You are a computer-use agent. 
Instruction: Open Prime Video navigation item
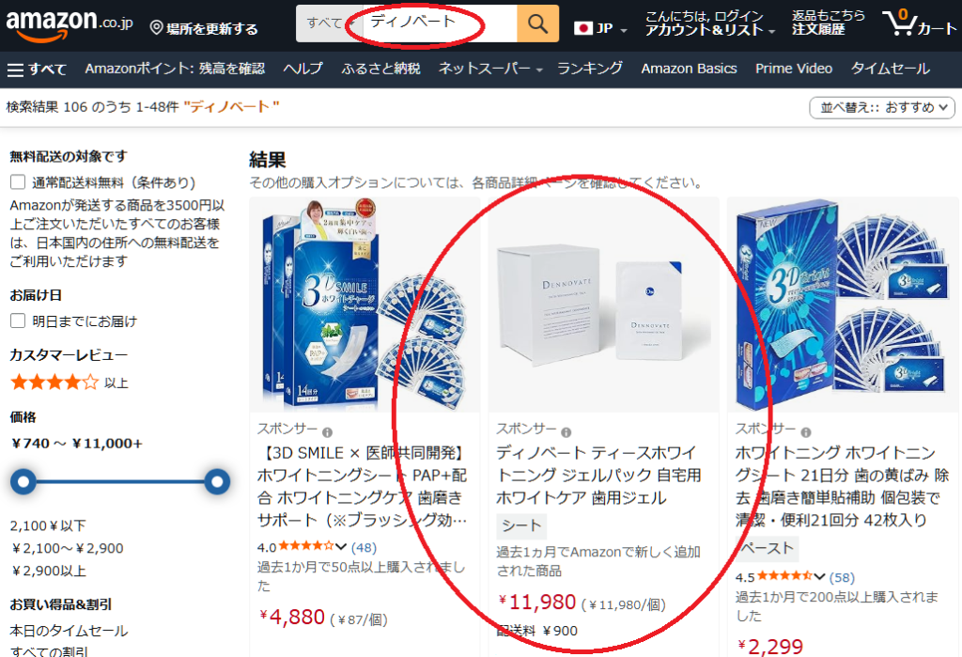point(793,69)
